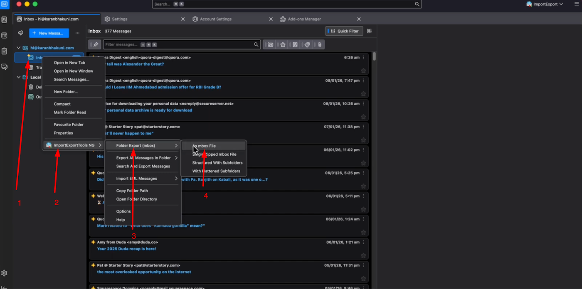Open the Chat space in the sidebar
Screen dimensions: 582x289
click(x=4, y=67)
